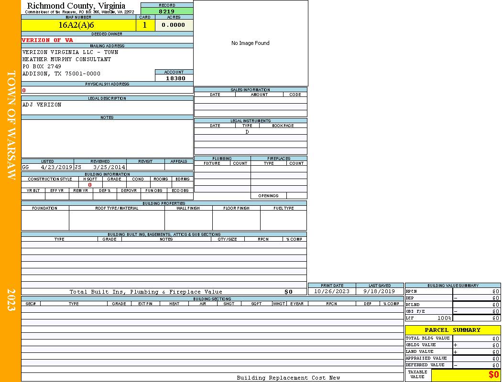Select the yellow PARCEL SUMMARY header
502x382 pixels.
pyautogui.click(x=452, y=330)
